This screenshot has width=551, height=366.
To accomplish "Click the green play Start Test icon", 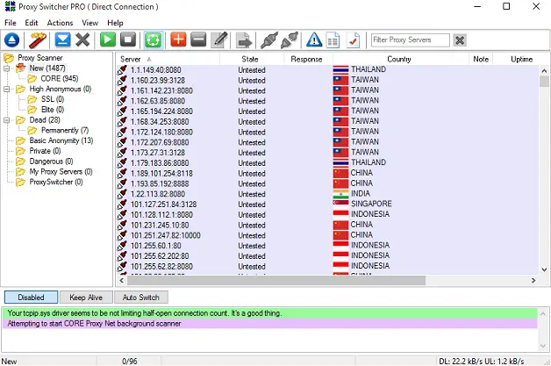I will coord(107,40).
